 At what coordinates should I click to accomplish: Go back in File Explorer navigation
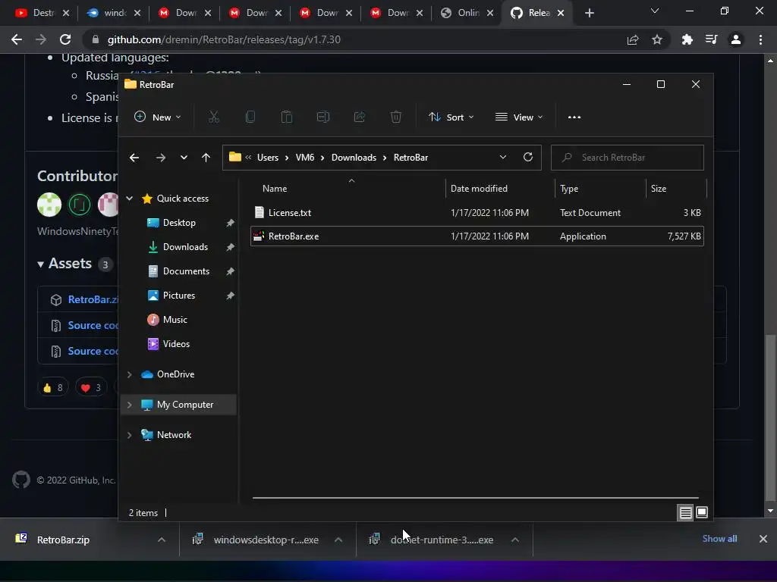click(134, 158)
